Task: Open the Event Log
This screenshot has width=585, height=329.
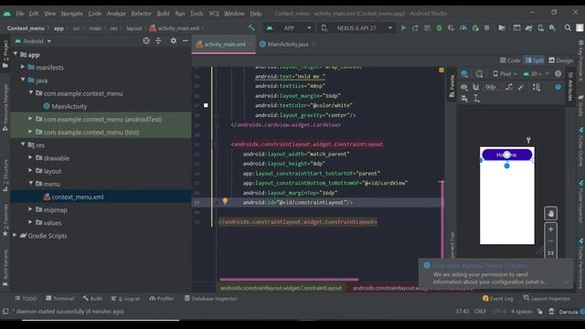Action: [x=497, y=299]
